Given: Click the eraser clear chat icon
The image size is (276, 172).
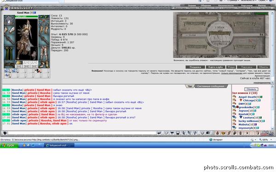Looking at the screenshot, I should point(166,133).
